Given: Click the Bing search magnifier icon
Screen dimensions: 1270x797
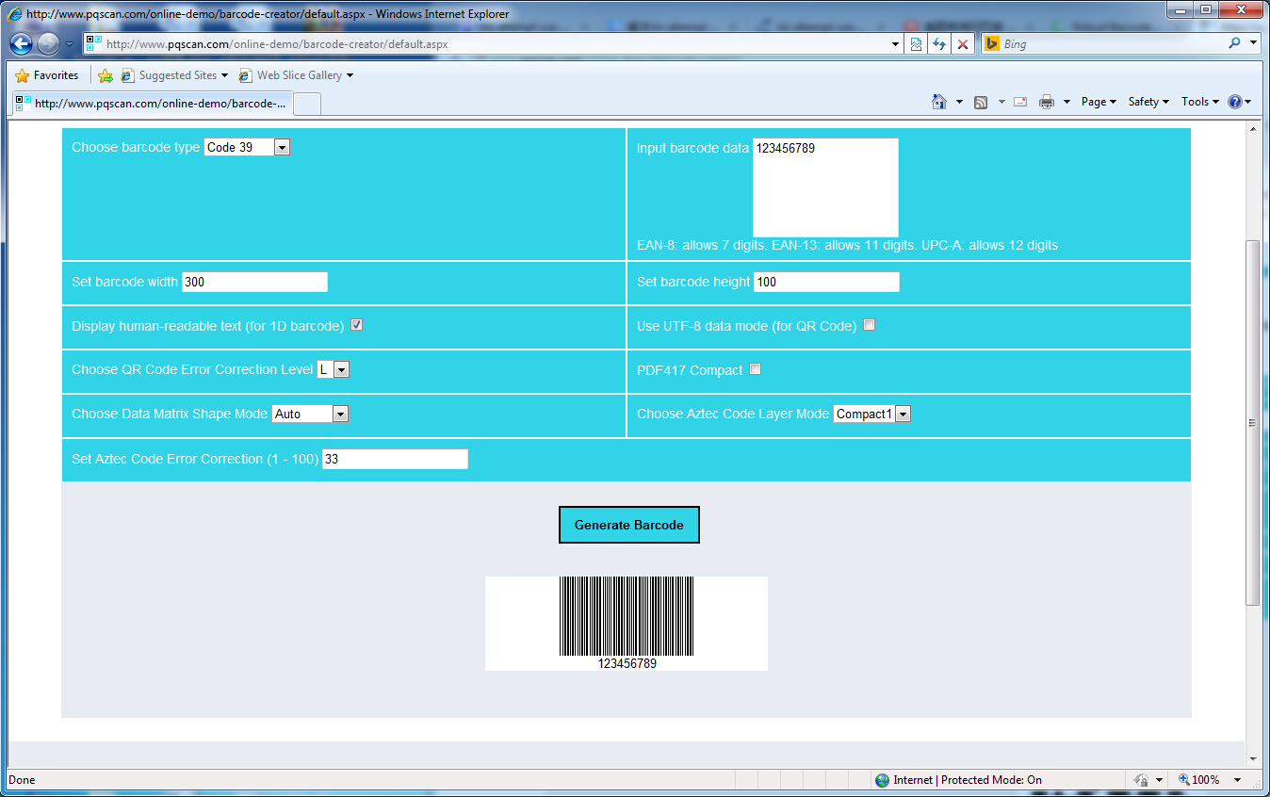Looking at the screenshot, I should 1235,43.
